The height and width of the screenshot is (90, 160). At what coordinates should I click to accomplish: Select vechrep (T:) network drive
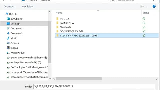point(26,62)
